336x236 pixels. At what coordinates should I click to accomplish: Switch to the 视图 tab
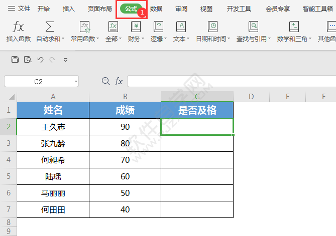206,9
